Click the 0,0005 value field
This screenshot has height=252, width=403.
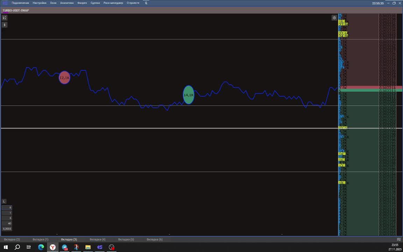coord(7,229)
